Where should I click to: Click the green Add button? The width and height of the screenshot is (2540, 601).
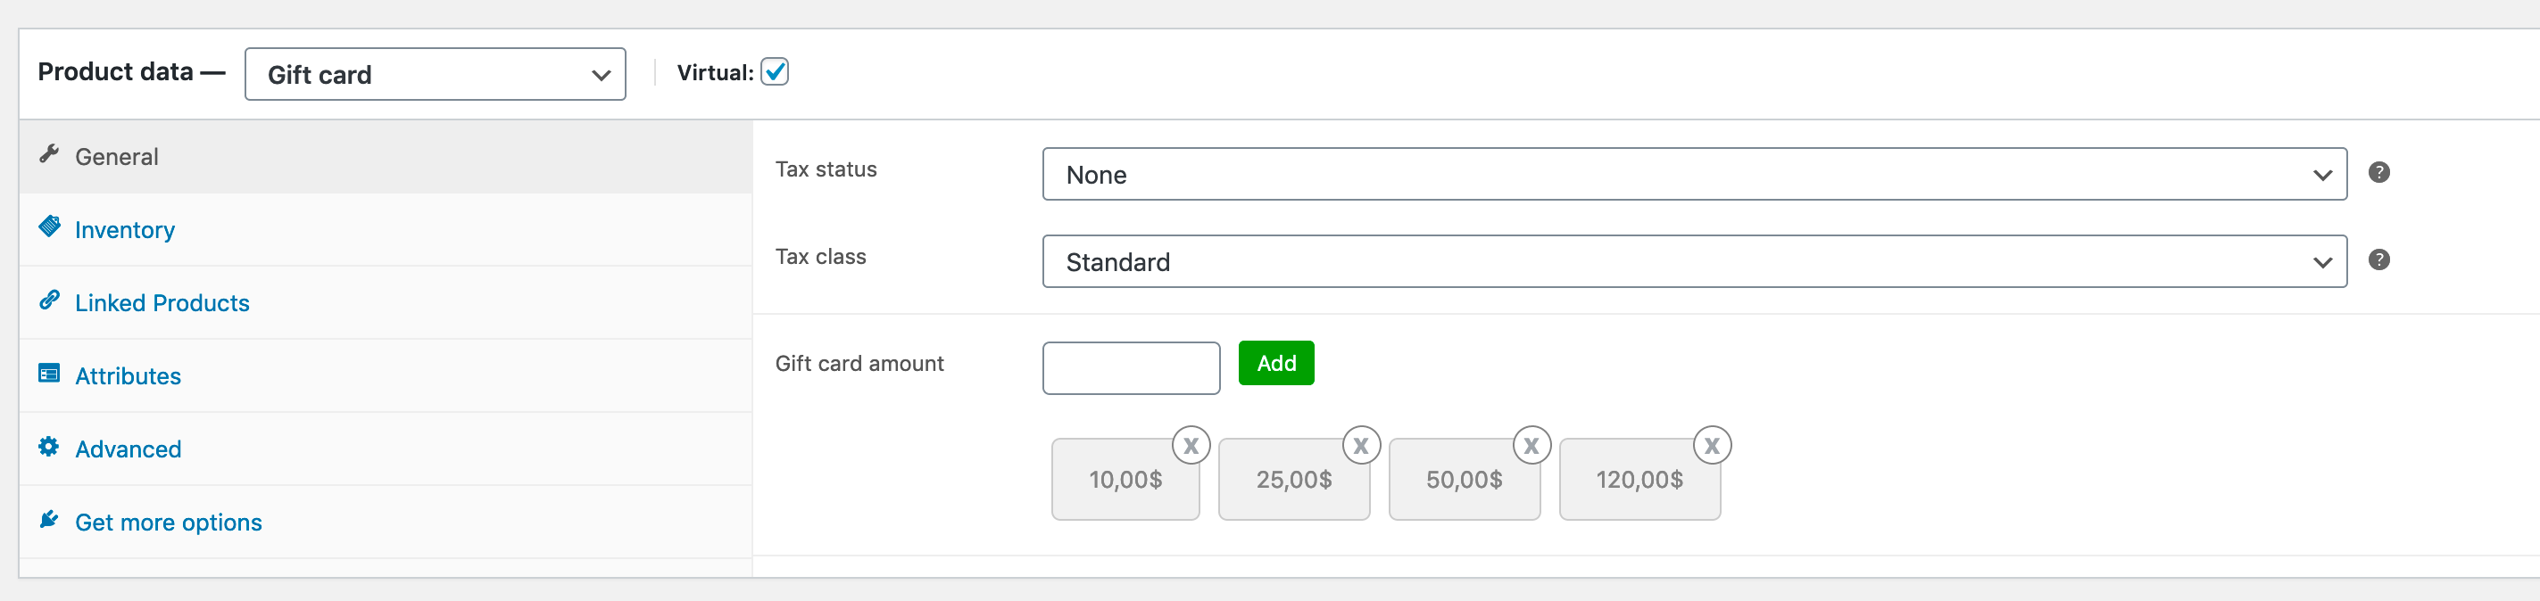[1276, 363]
